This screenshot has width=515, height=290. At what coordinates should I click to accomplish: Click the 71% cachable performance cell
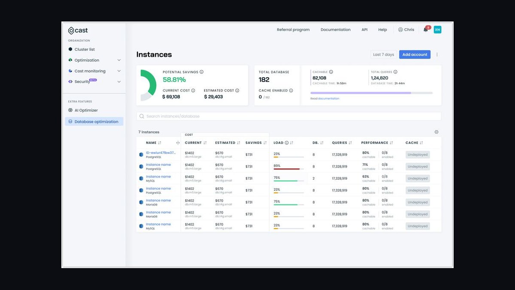point(369,167)
